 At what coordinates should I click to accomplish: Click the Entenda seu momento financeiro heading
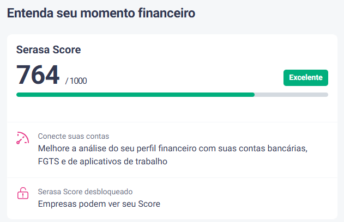coord(101,14)
